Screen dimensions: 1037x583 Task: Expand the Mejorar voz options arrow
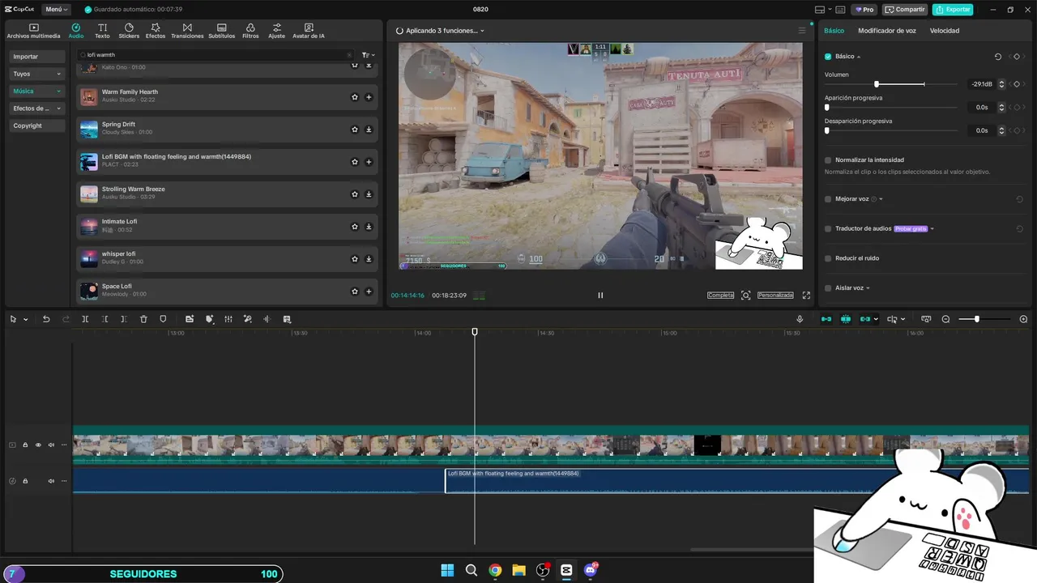[x=881, y=199]
